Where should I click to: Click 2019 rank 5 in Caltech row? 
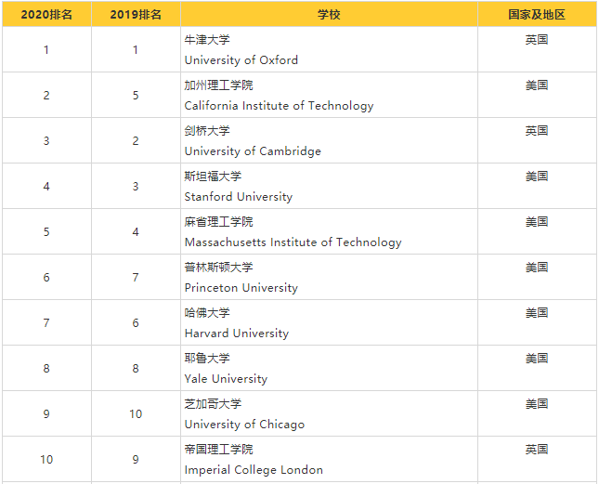[x=136, y=95]
